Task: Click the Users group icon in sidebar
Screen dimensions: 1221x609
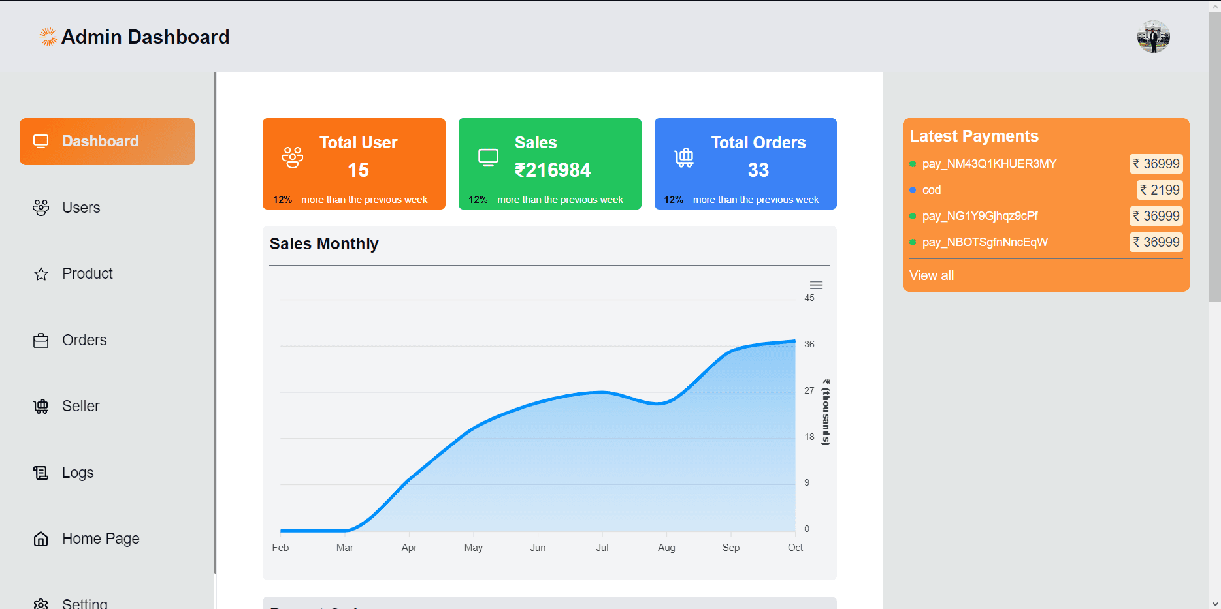Action: (x=41, y=208)
